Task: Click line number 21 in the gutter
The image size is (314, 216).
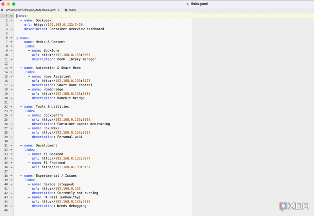Action: coord(6,102)
